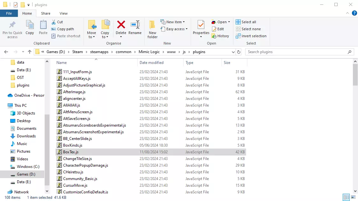The height and width of the screenshot is (201, 358).
Task: Click the steamapps breadcrumb
Action: tap(99, 52)
